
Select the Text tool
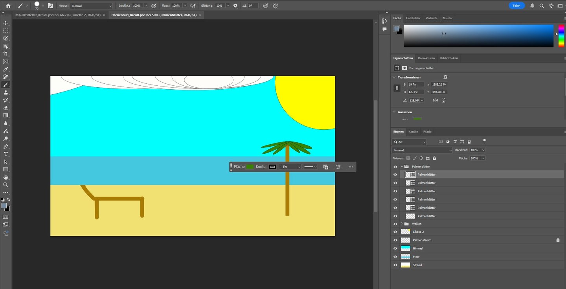(6, 154)
